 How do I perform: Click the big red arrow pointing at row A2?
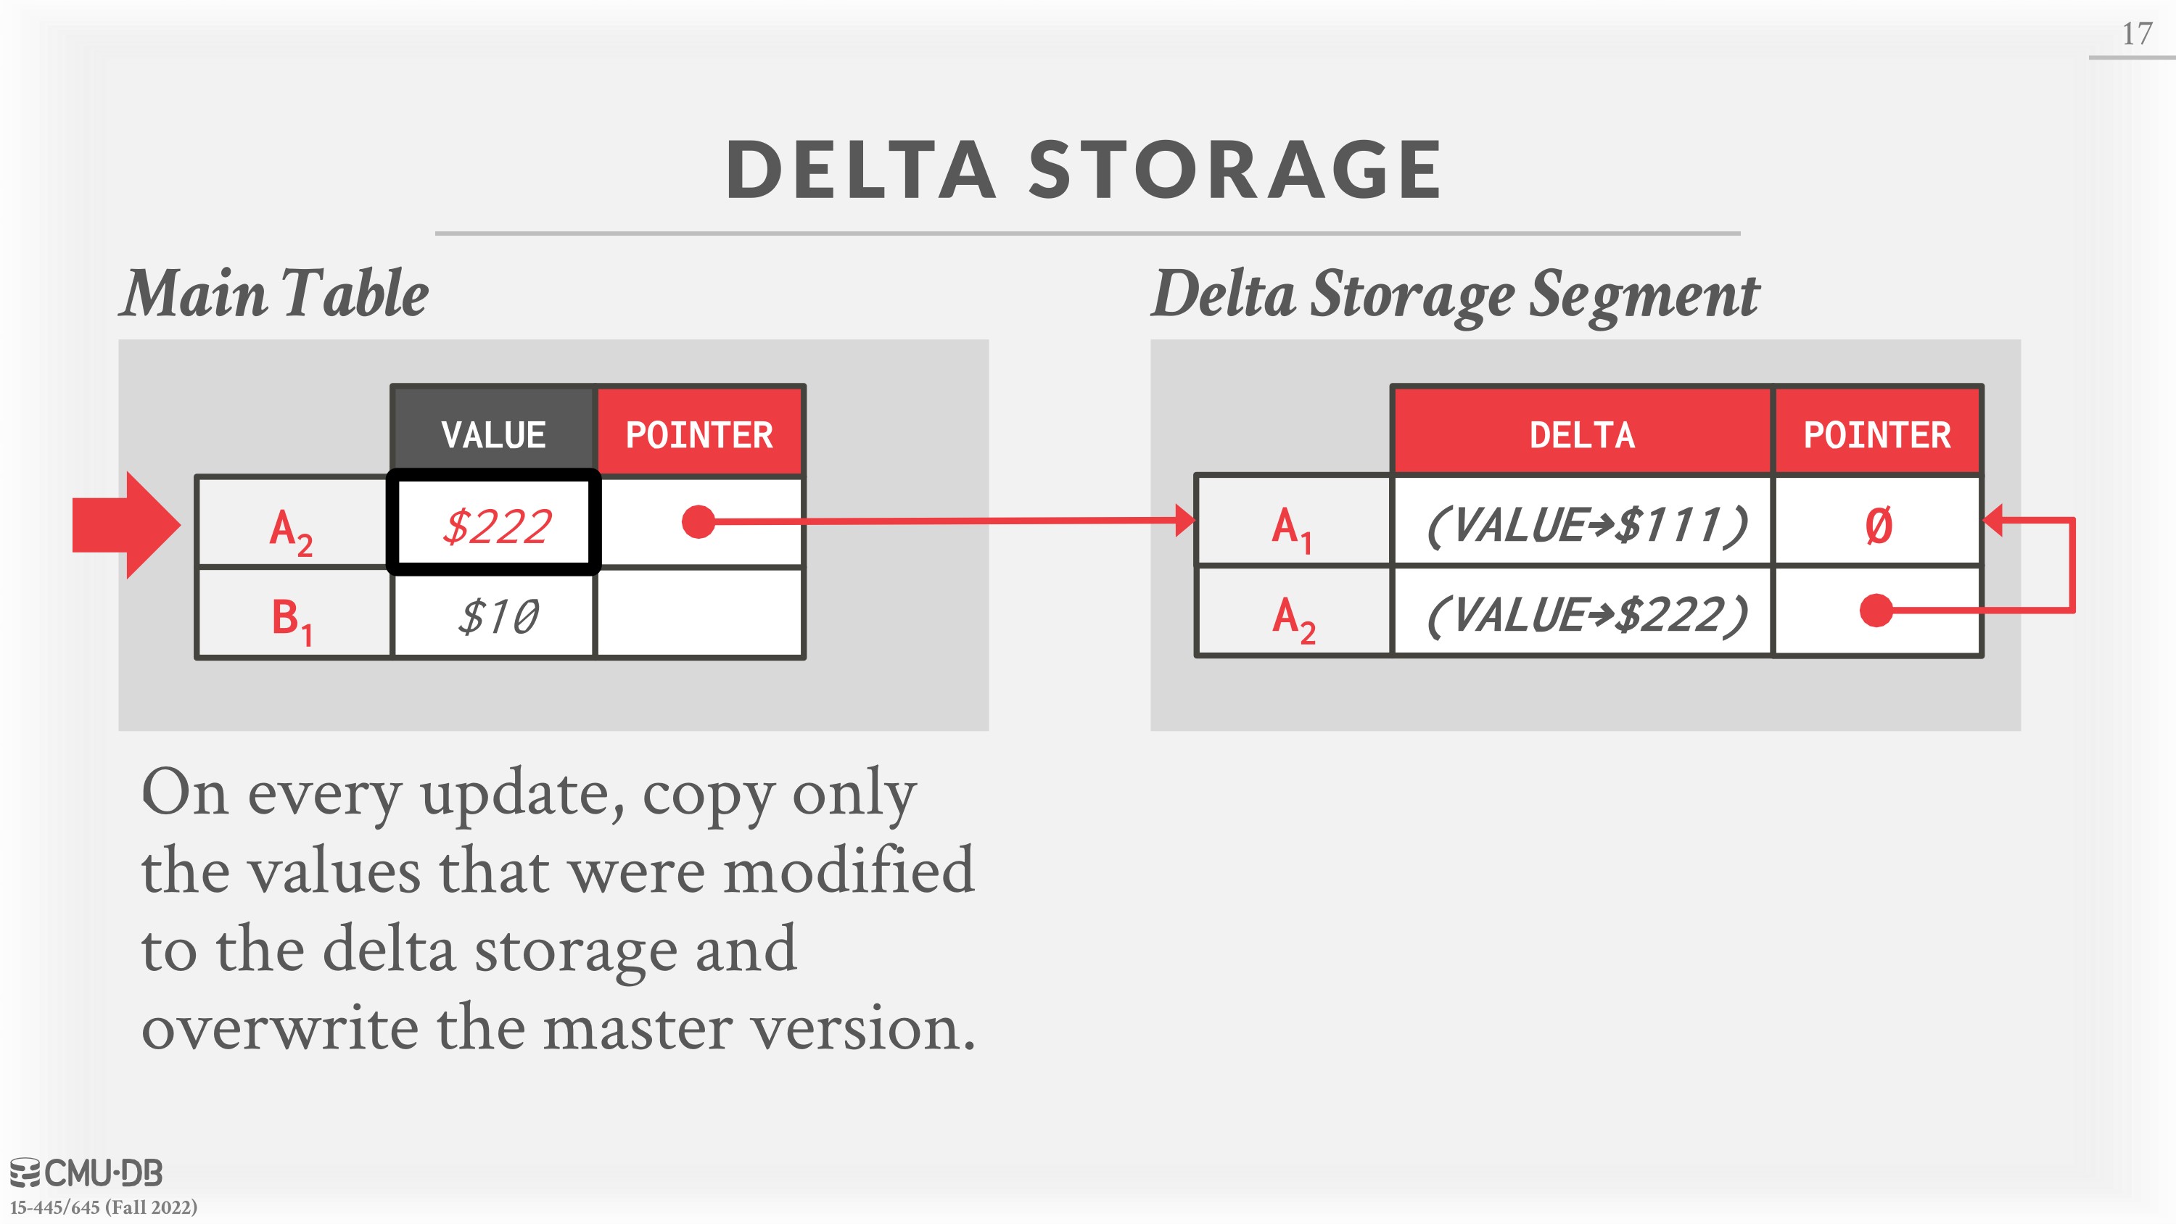click(127, 524)
